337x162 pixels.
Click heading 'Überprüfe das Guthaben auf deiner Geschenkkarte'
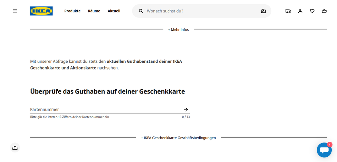[x=107, y=91]
